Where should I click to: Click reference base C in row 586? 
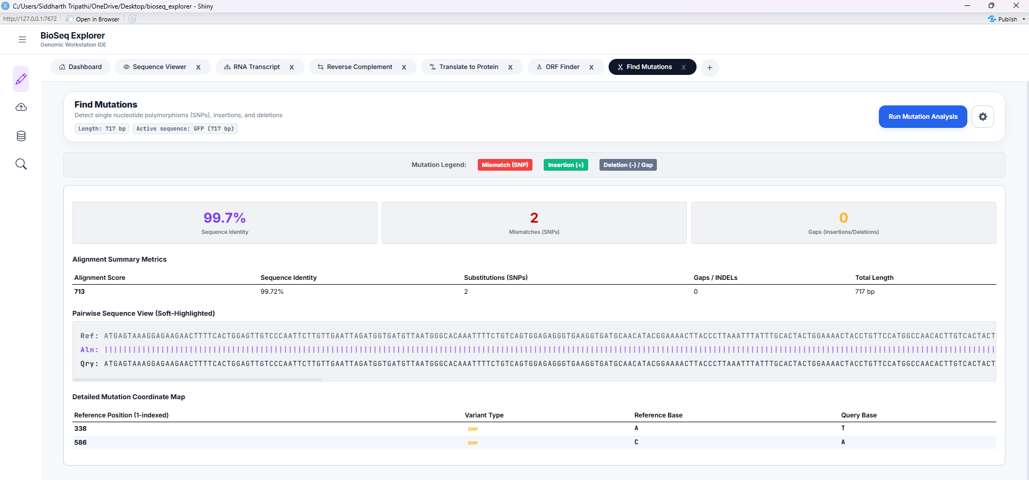click(x=636, y=442)
